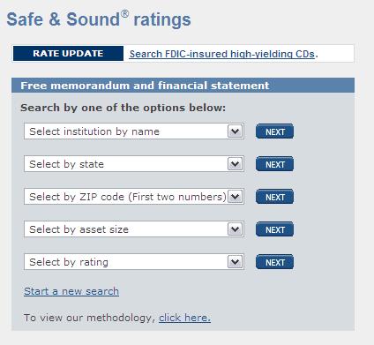Click NEXT beside the asset size dropdown

pos(274,229)
